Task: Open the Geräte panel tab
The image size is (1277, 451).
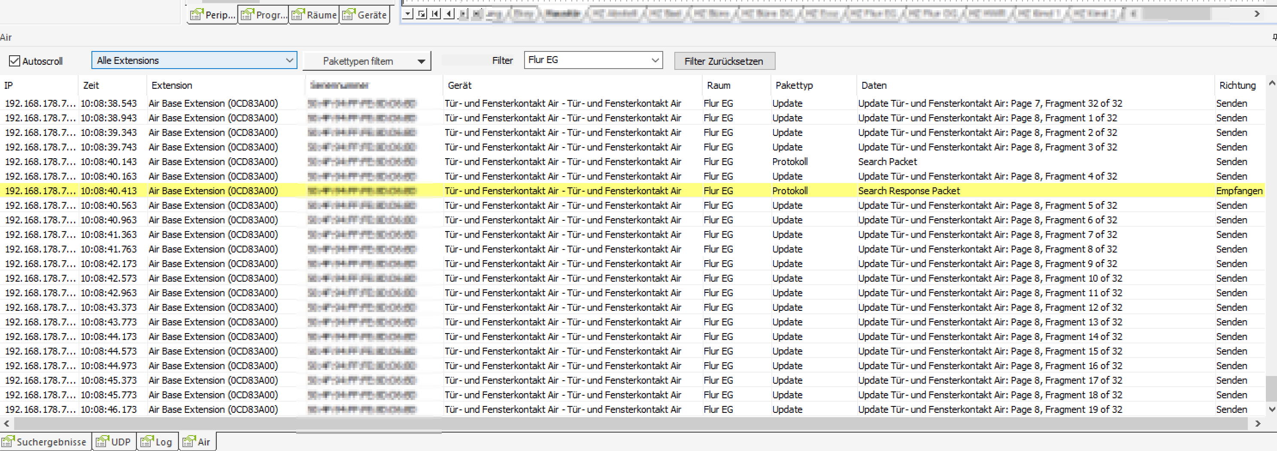Action: point(365,15)
